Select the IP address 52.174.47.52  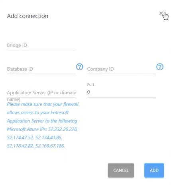click(x=20, y=138)
